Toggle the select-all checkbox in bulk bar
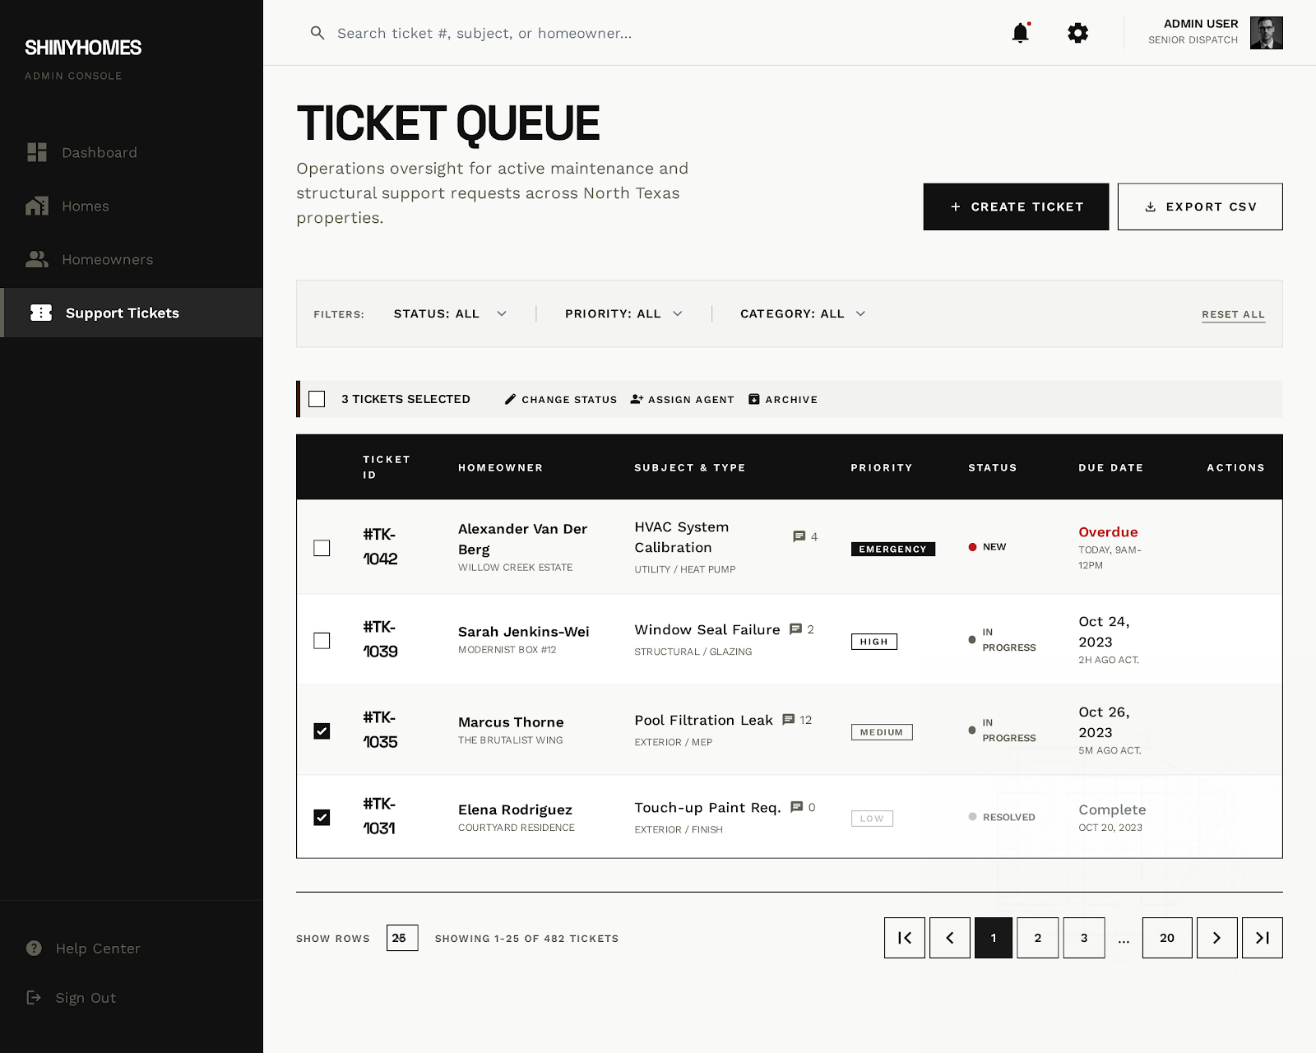Screen dimensions: 1316x1053 [317, 399]
